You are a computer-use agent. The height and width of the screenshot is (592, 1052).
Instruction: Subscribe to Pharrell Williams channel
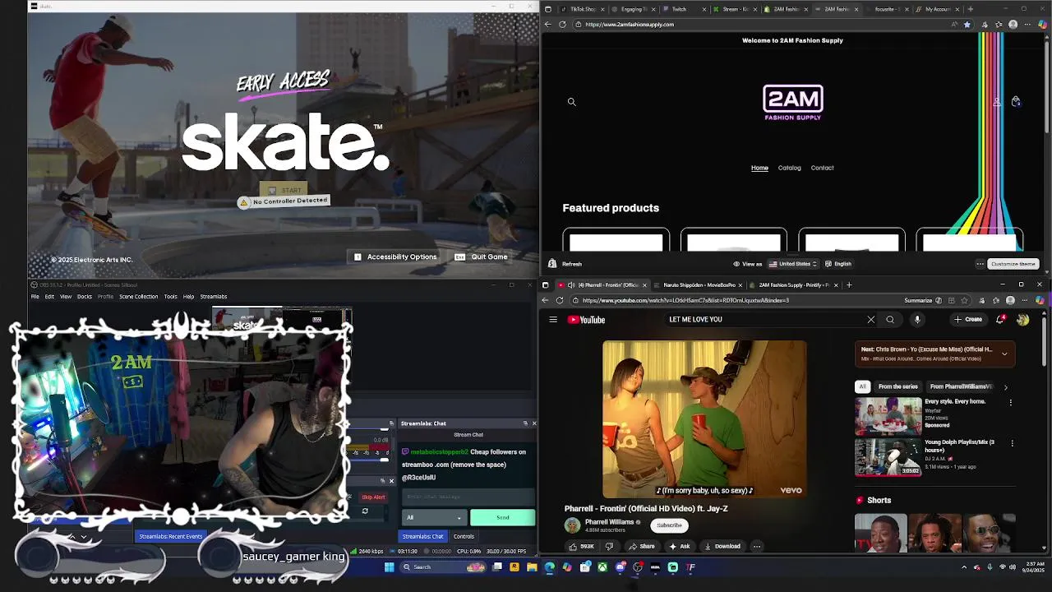669,525
